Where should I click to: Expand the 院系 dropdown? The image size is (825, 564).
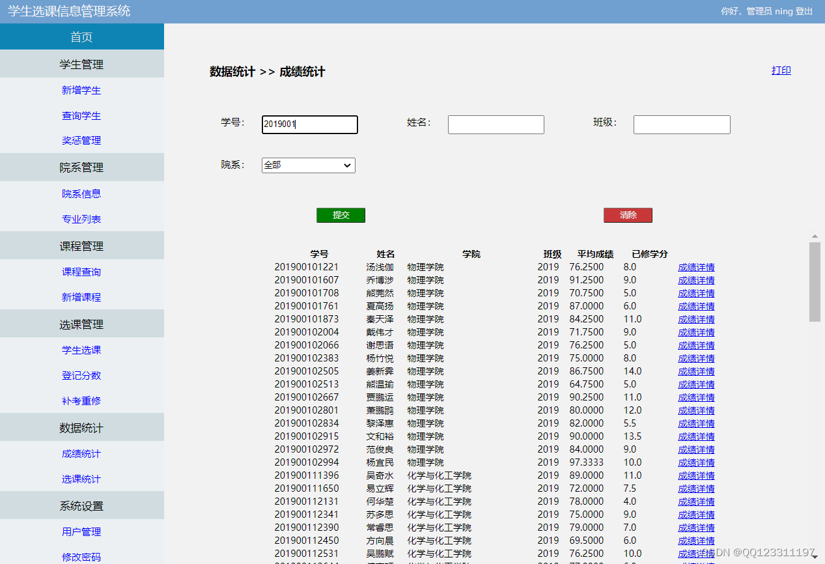[309, 165]
